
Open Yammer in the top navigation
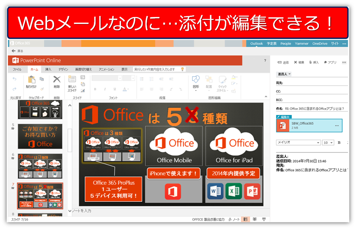[x=301, y=44]
